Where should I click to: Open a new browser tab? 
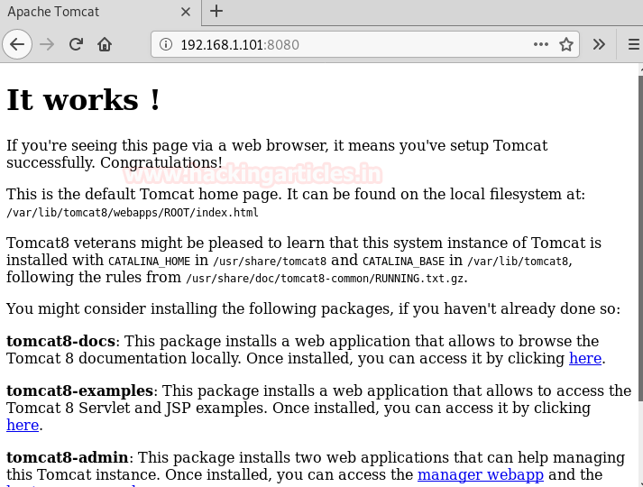coord(216,12)
